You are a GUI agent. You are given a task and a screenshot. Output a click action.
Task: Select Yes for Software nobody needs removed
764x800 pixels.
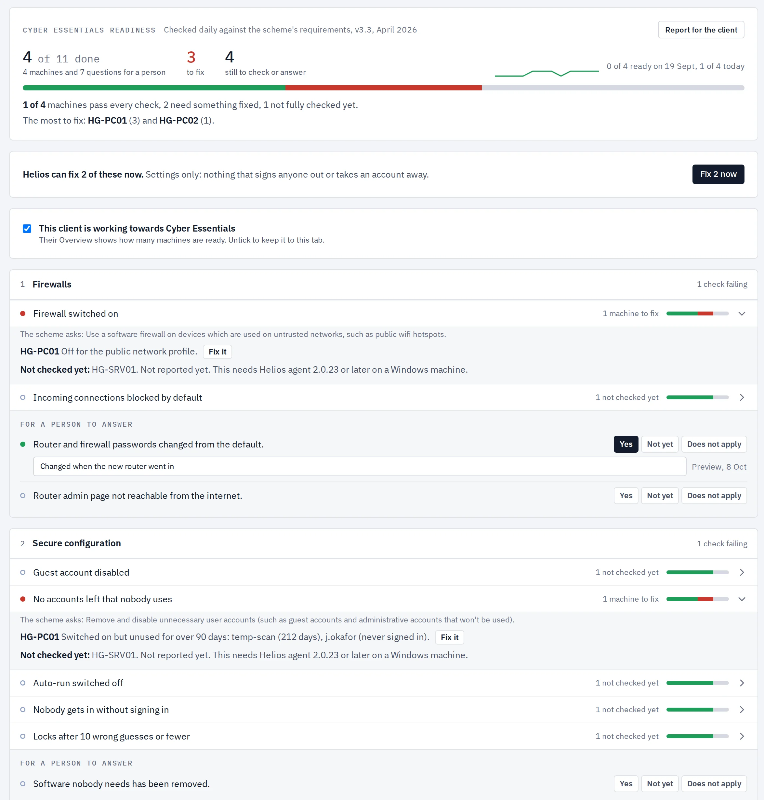[626, 784]
